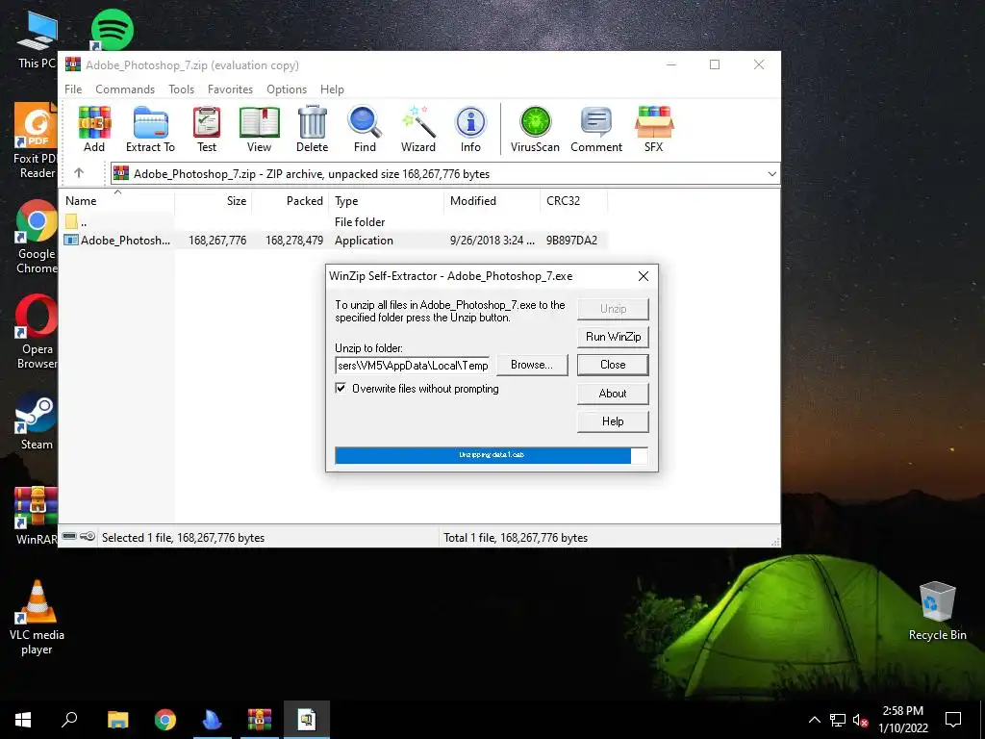Image resolution: width=985 pixels, height=739 pixels.
Task: Open the Recycle Bin
Action: (x=937, y=611)
